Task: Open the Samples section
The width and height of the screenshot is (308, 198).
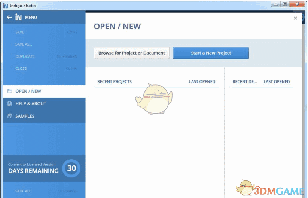Action: (44, 116)
